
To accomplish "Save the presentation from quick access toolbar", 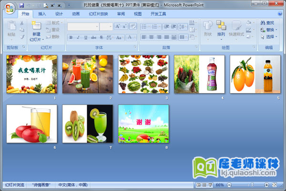I will [22, 5].
